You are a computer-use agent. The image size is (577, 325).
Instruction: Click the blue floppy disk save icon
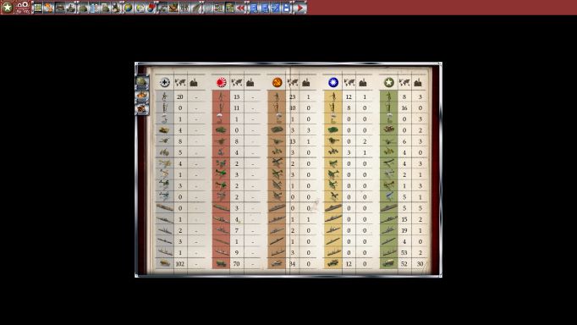[286, 8]
